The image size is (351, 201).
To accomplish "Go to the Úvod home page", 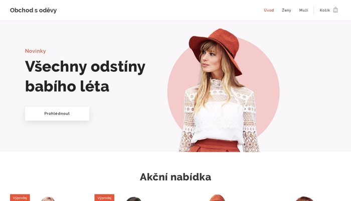I will click(x=269, y=11).
